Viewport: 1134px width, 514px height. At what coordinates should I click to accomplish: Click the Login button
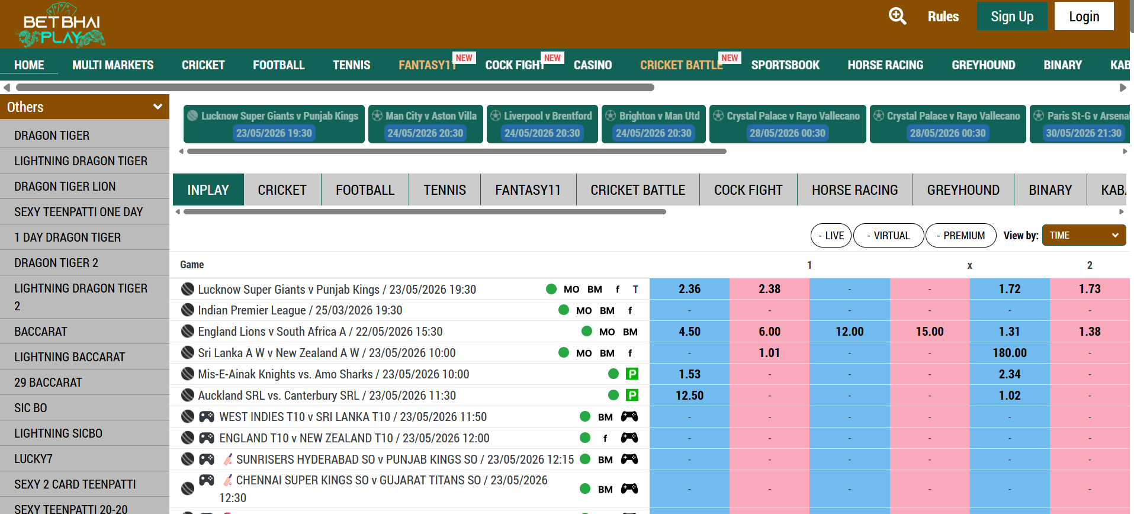pyautogui.click(x=1084, y=16)
